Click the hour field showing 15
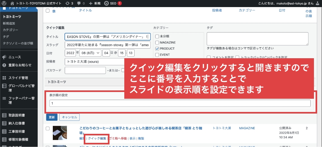Screen dimensions: 322x147 pos(122,53)
